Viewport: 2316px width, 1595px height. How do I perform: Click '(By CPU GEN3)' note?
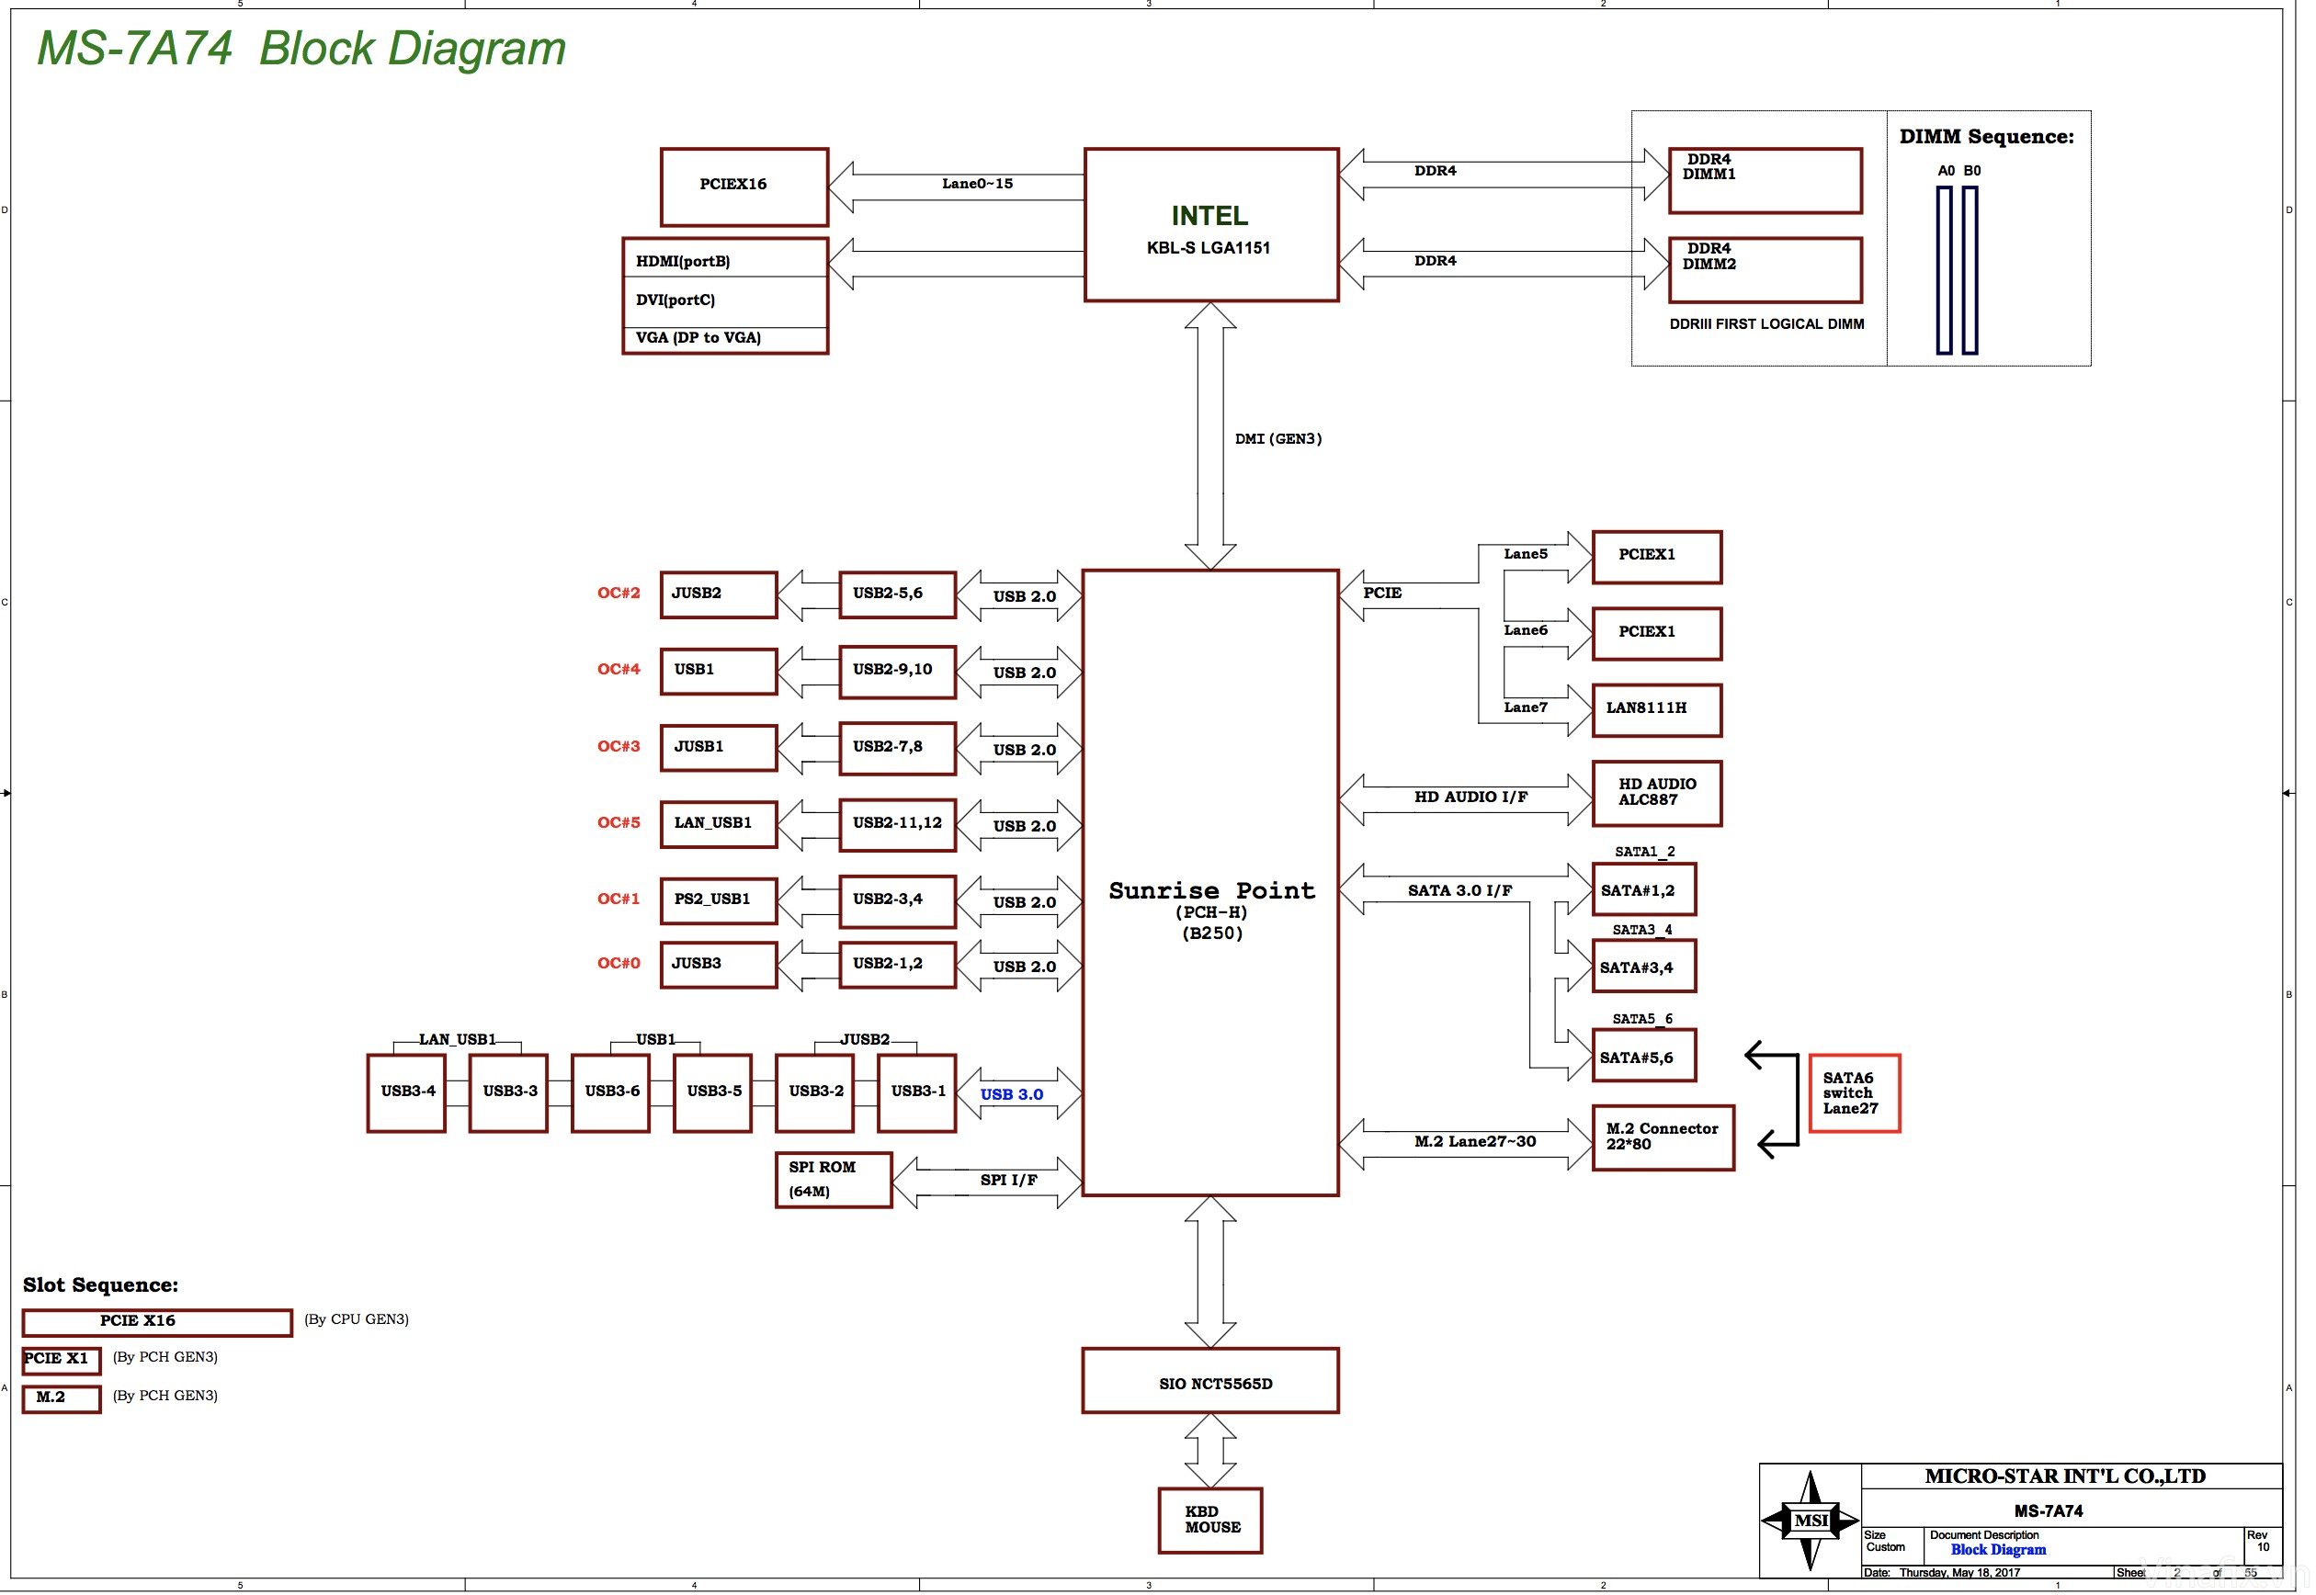[356, 1319]
